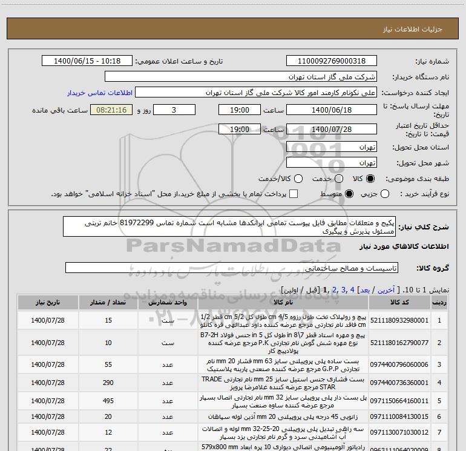This screenshot has width=466, height=451.
Task: Select the کالا radio button
Action: click(x=370, y=179)
